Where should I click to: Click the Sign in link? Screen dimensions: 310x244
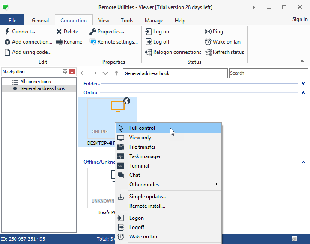300,19
